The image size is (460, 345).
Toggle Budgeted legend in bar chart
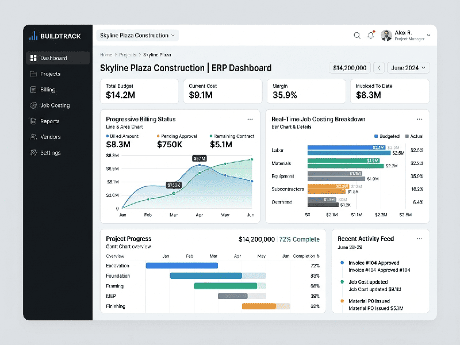[x=387, y=136]
